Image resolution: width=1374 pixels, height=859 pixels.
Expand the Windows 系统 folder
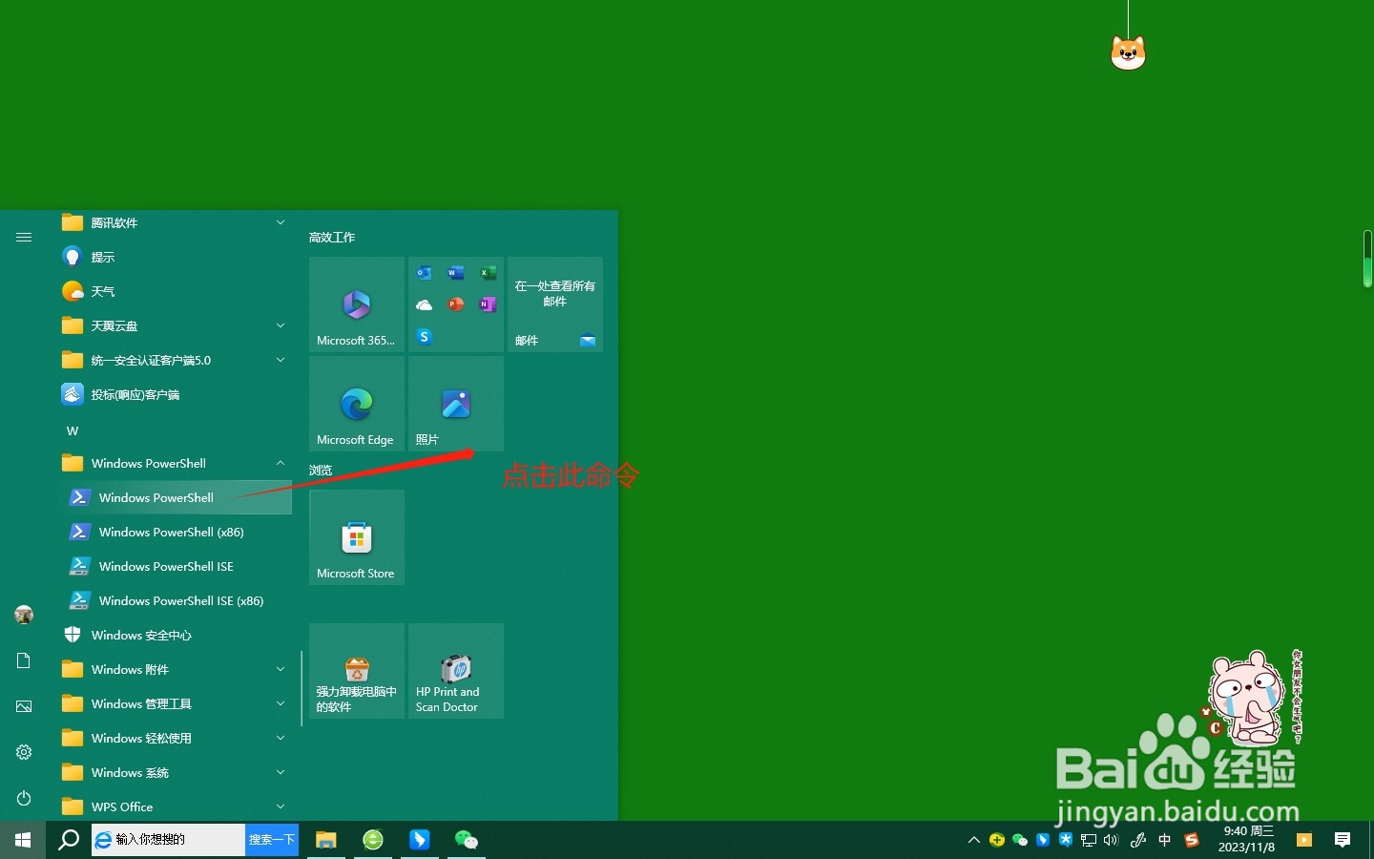(x=177, y=772)
